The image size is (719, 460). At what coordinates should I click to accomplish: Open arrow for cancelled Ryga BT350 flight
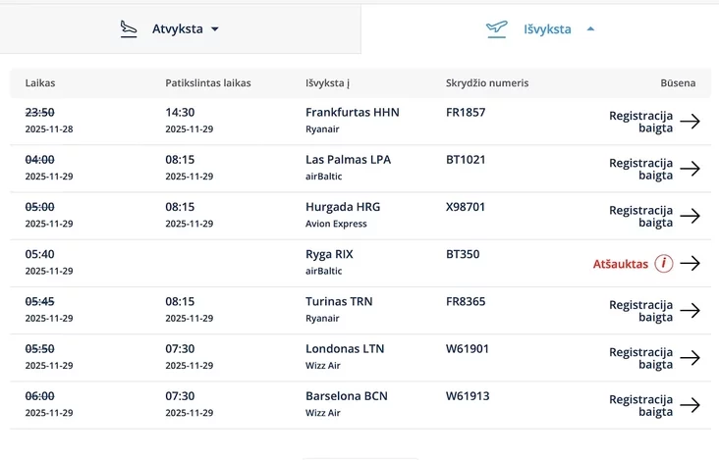[x=691, y=264]
